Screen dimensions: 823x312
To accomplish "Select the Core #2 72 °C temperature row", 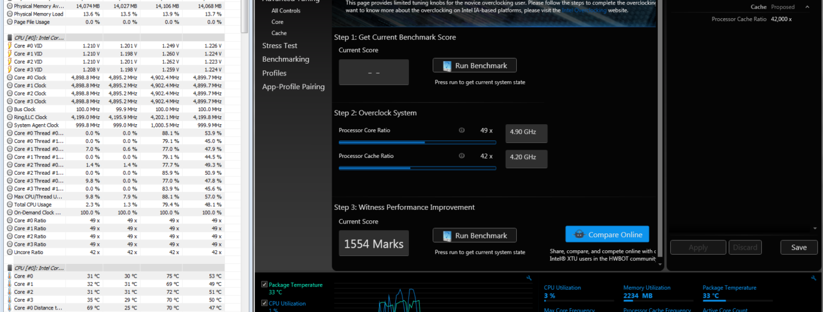I will coord(115,292).
